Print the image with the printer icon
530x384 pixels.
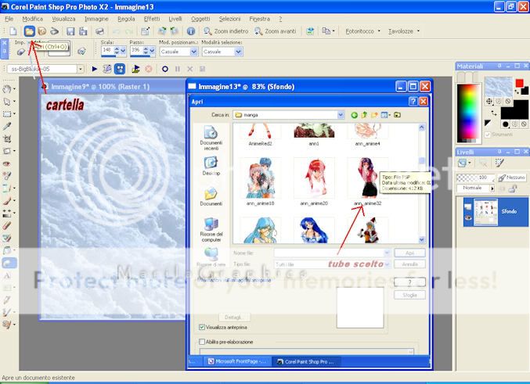99,31
